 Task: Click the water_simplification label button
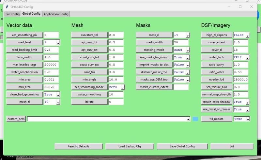click(x=24, y=72)
